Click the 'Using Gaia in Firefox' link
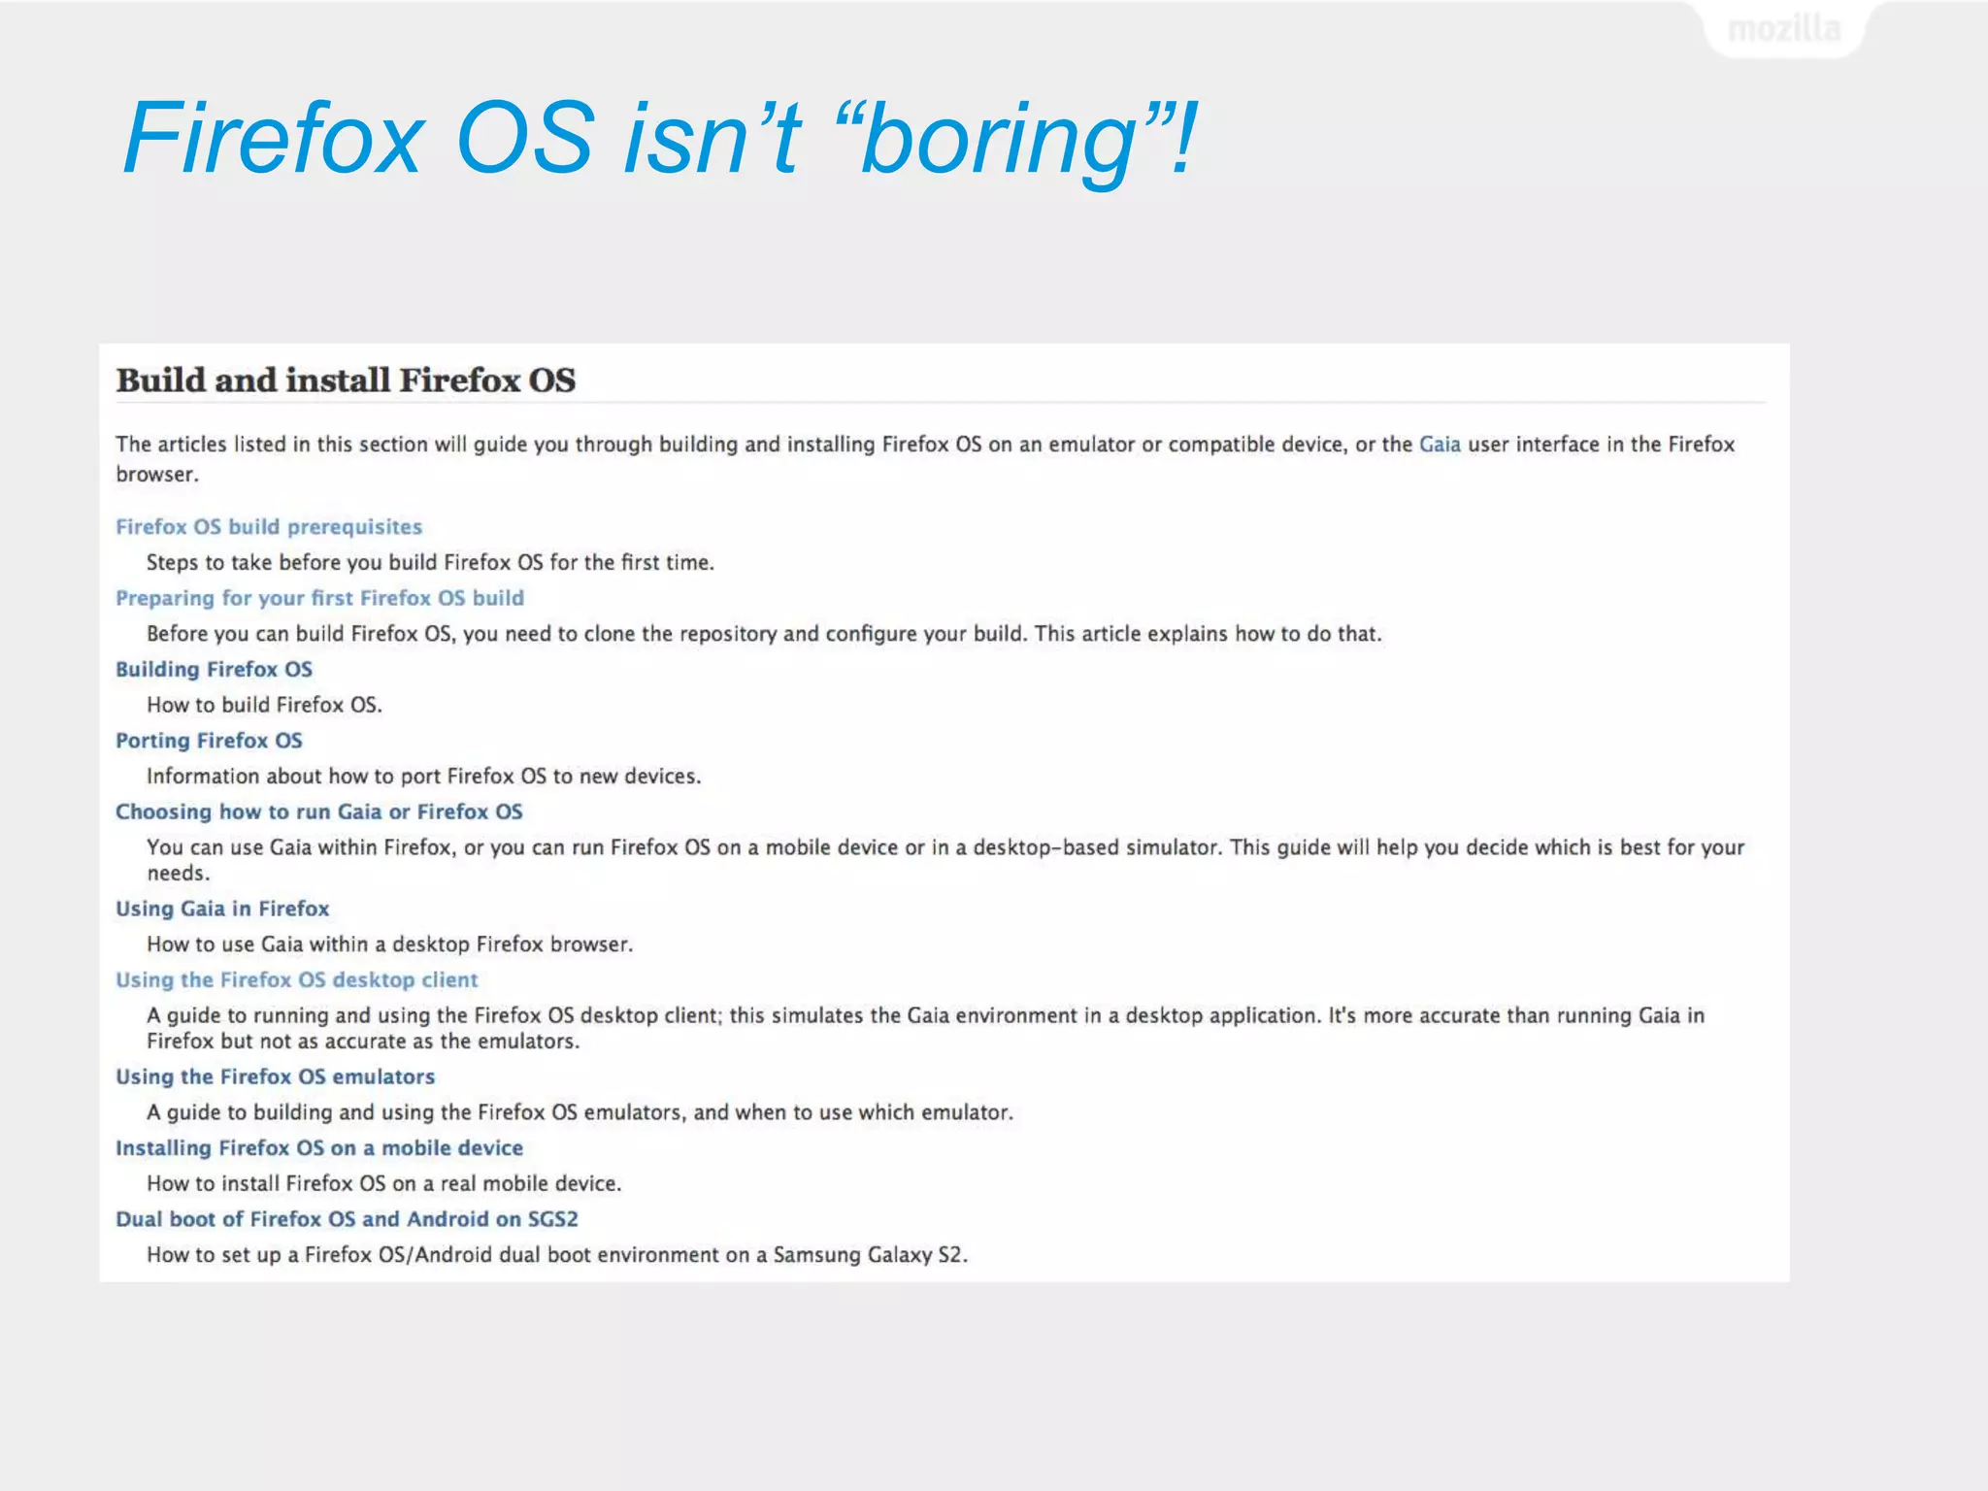The height and width of the screenshot is (1491, 1988). 222,909
